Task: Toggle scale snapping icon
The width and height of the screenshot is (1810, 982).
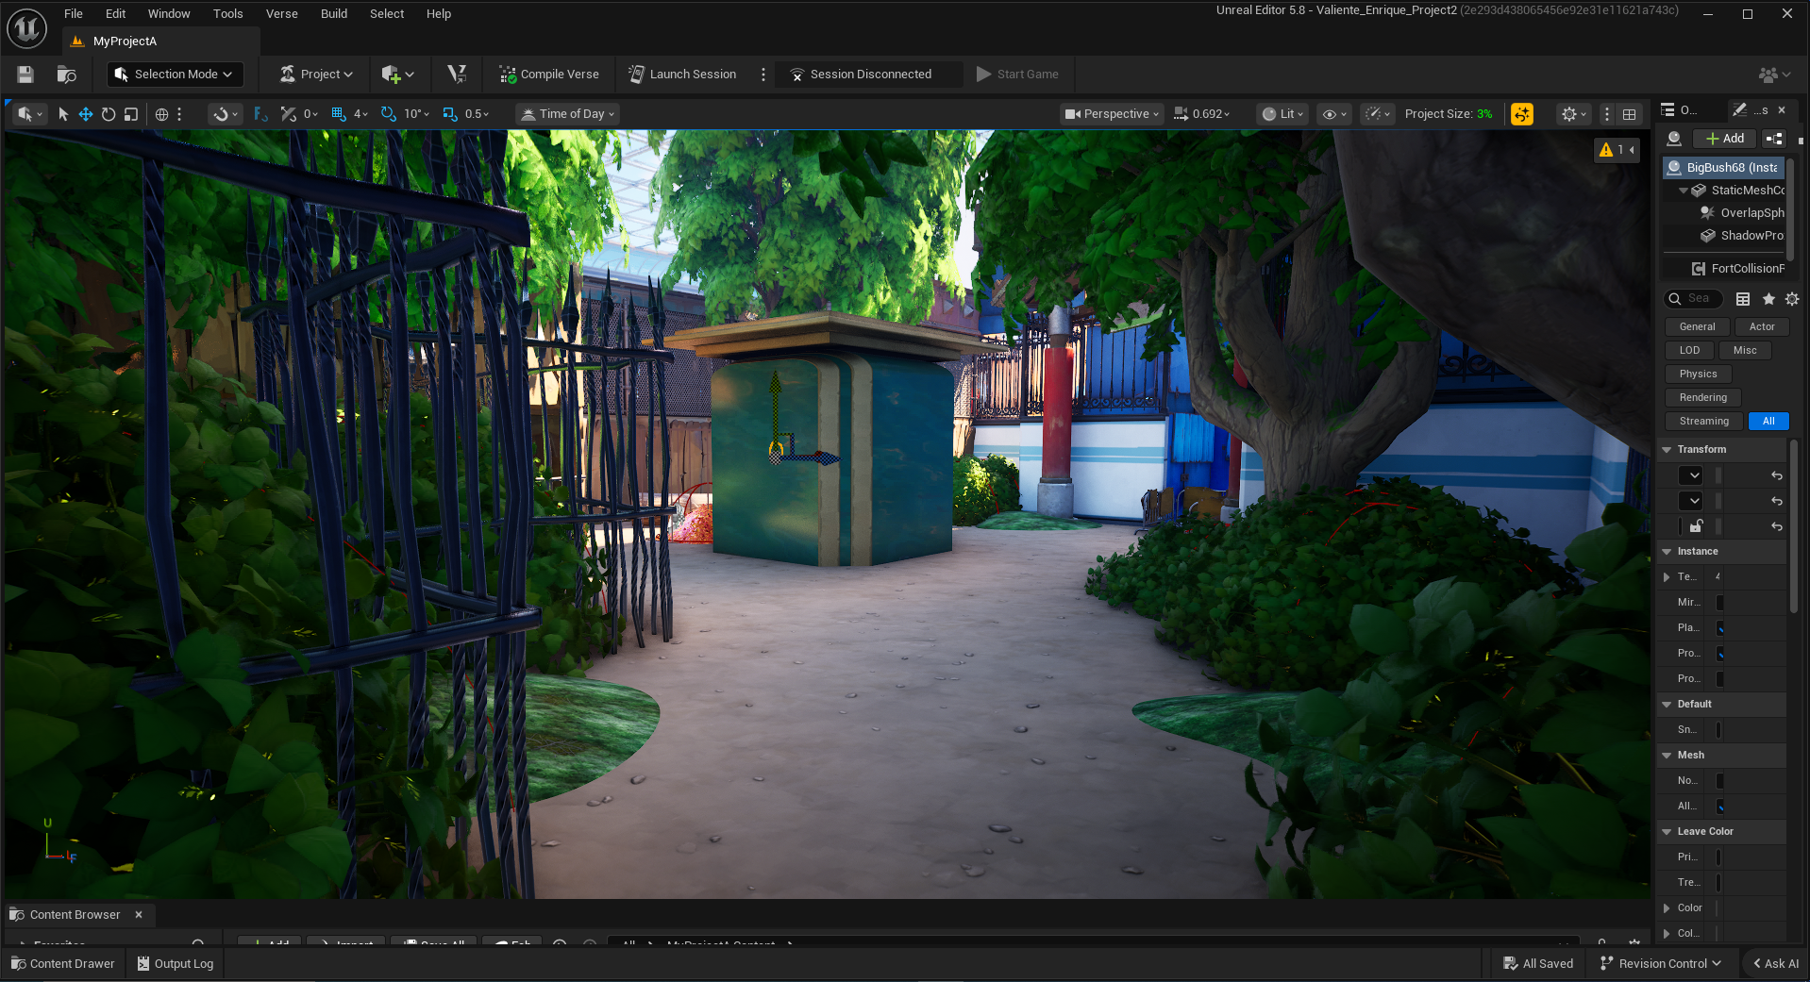Action: (450, 114)
